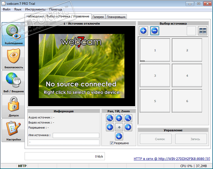Switch to the Планировщик tab
The width and height of the screenshot is (213, 169).
(x=116, y=17)
